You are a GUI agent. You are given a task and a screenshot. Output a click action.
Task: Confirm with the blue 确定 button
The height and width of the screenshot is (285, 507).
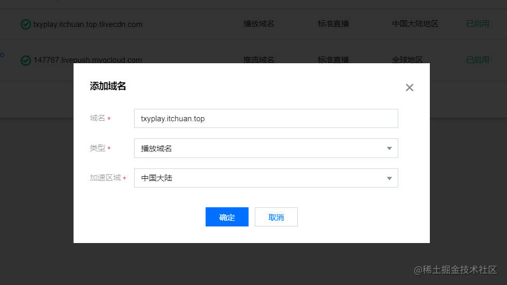coord(227,217)
